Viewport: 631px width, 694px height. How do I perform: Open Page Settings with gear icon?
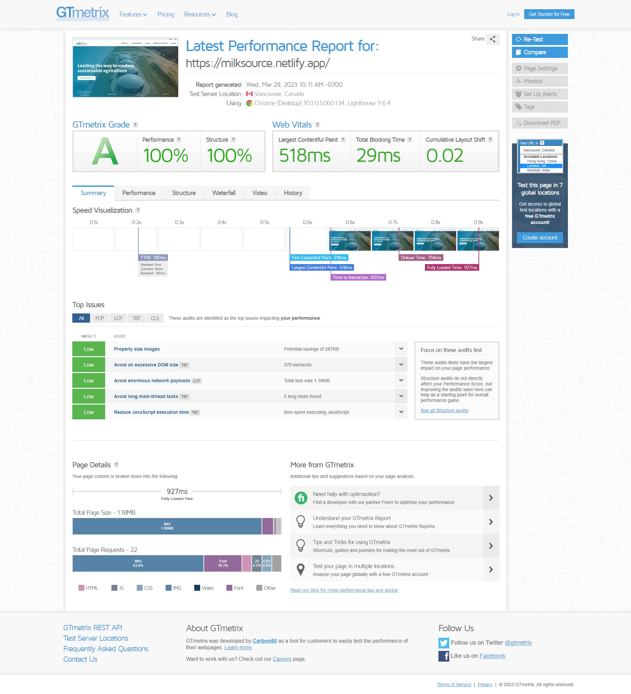click(x=540, y=68)
